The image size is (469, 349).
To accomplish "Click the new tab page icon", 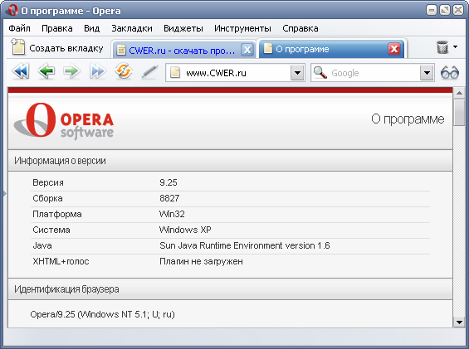I will (x=18, y=47).
